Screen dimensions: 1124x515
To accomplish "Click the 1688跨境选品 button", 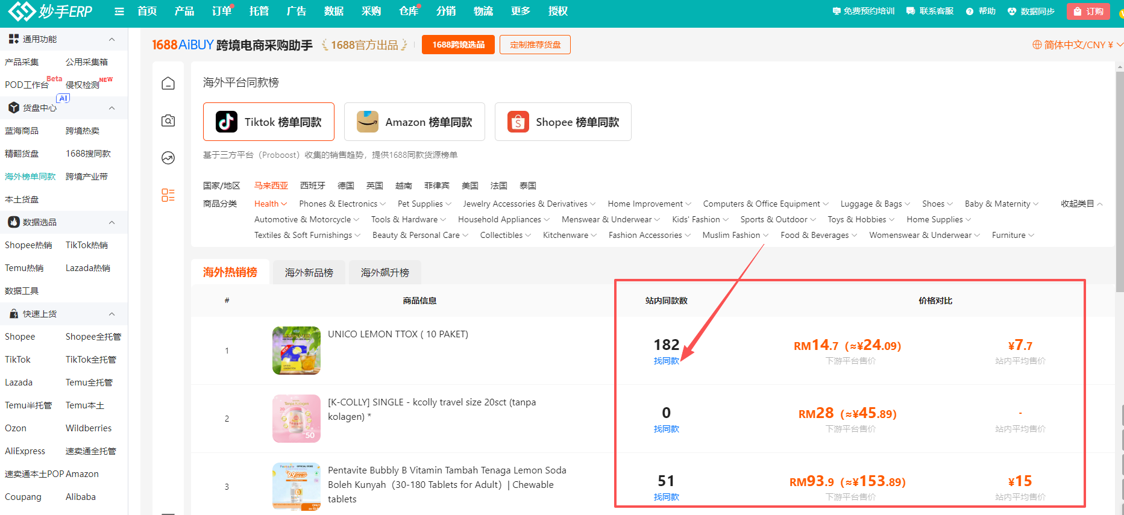I will (458, 45).
